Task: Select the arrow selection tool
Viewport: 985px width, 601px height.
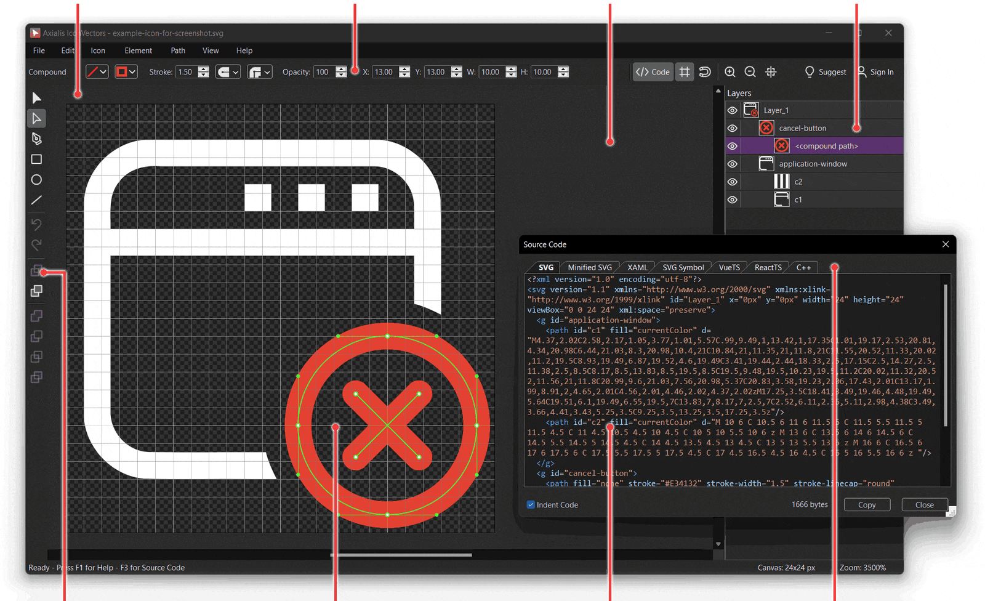Action: pos(36,98)
